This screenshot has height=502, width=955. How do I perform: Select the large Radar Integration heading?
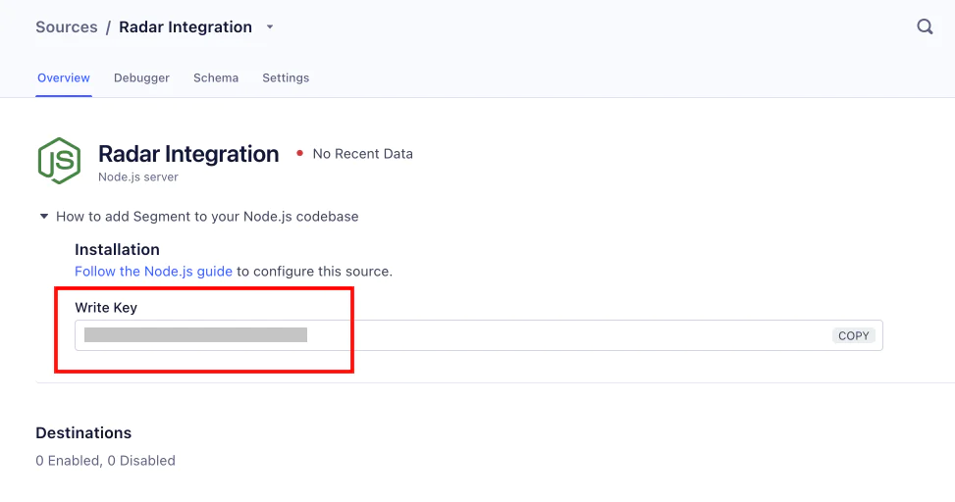[x=188, y=154]
